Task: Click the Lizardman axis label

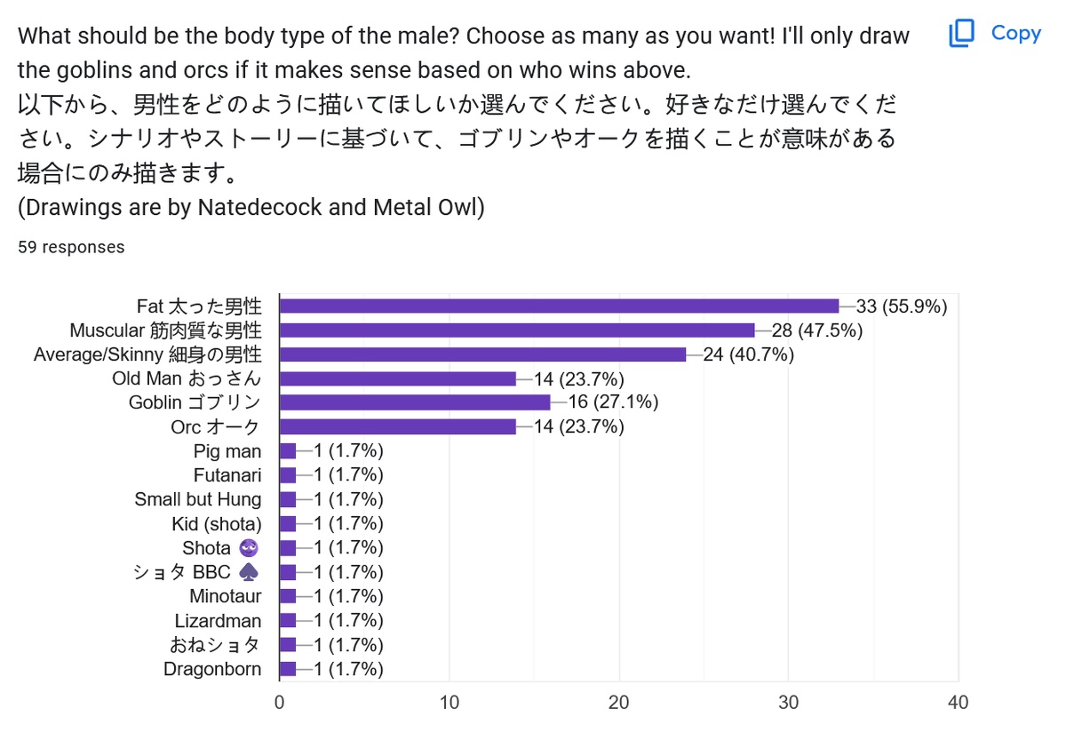Action: coord(218,620)
